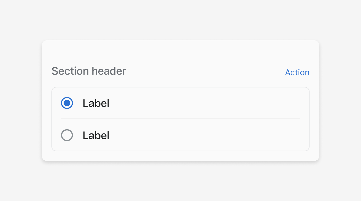Click the blue Action text beside Section header
The height and width of the screenshot is (201, 361).
click(297, 72)
